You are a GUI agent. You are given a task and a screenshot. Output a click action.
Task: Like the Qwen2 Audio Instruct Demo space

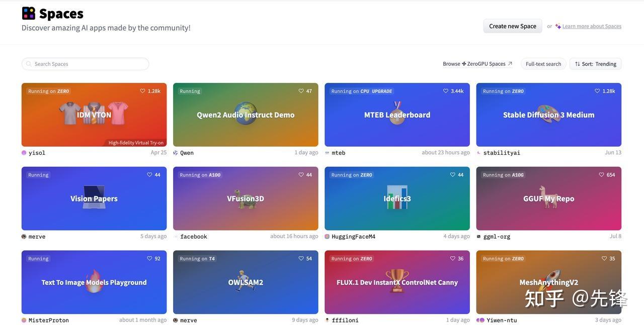pyautogui.click(x=301, y=91)
